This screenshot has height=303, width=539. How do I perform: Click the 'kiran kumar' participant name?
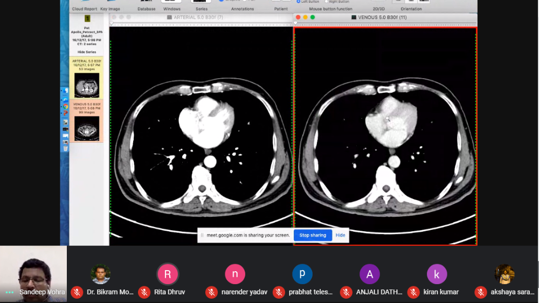(441, 292)
